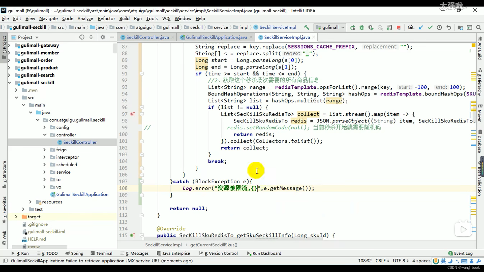
Task: Open the Terminal panel
Action: tap(104, 253)
